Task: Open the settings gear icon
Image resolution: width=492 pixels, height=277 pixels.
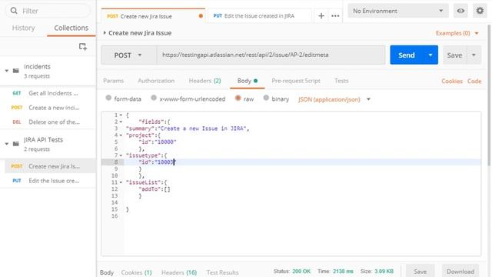Action: (480, 11)
